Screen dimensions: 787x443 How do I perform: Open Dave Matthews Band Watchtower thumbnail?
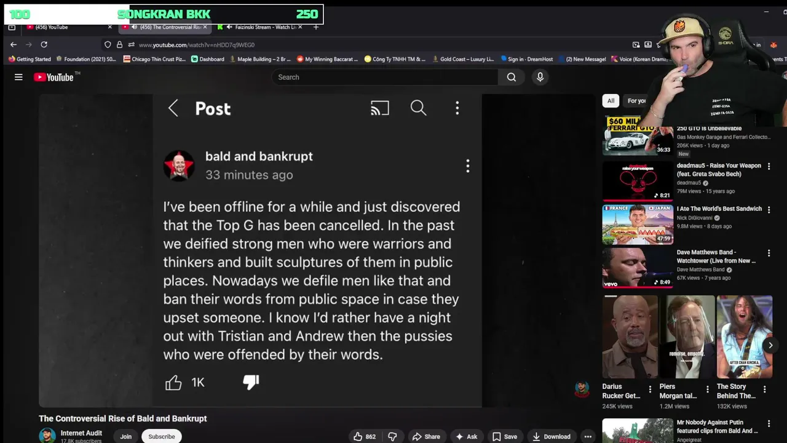pyautogui.click(x=638, y=268)
